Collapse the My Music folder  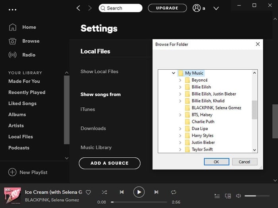[x=174, y=73]
